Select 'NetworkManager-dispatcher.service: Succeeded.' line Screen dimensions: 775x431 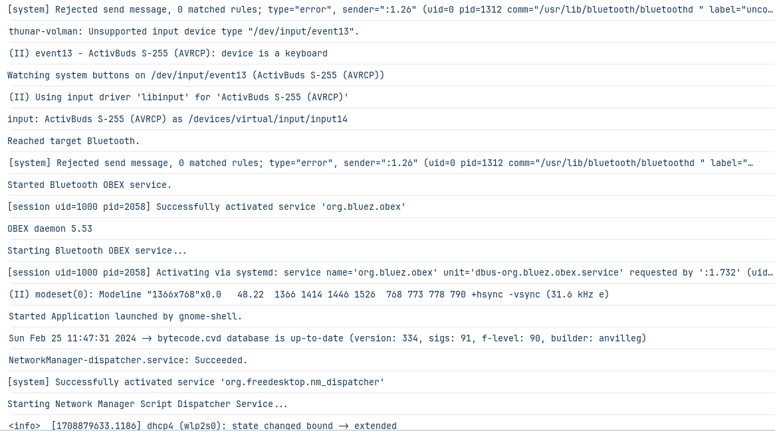click(387, 360)
